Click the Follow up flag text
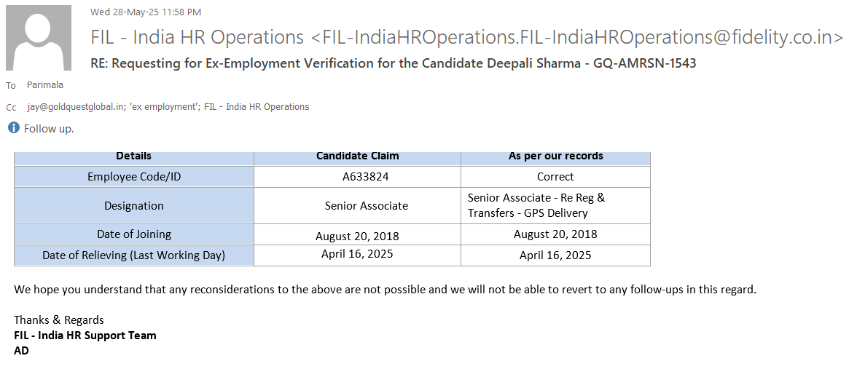849x369 pixels. pyautogui.click(x=49, y=129)
